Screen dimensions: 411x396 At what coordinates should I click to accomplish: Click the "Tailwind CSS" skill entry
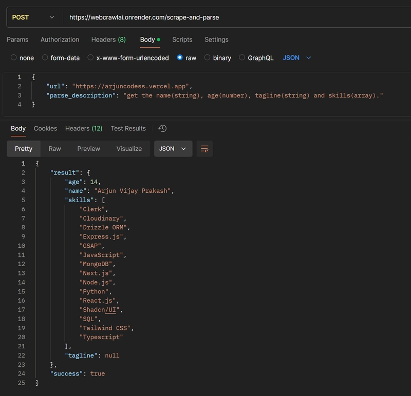coord(105,328)
